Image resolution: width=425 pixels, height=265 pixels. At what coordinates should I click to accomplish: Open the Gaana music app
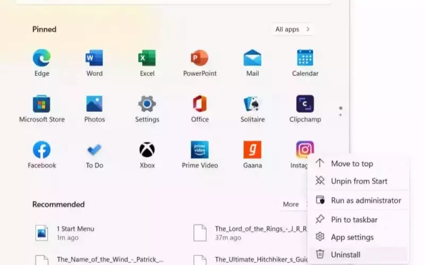[252, 155]
